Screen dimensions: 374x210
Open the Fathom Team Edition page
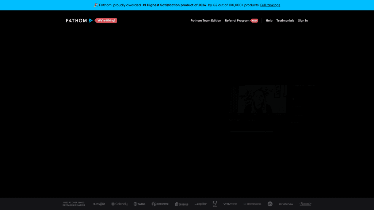tap(206, 21)
